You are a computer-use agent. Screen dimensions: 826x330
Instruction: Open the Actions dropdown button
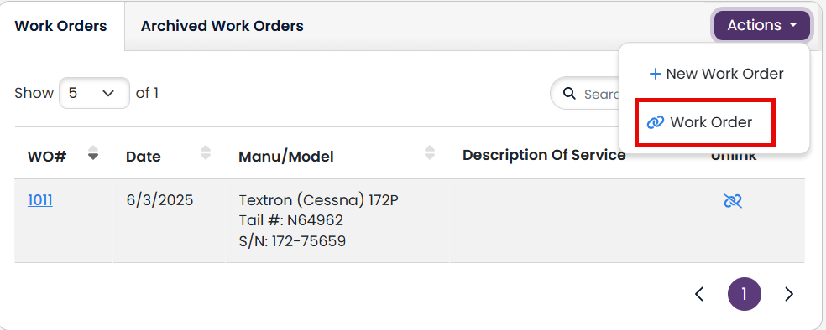[761, 25]
